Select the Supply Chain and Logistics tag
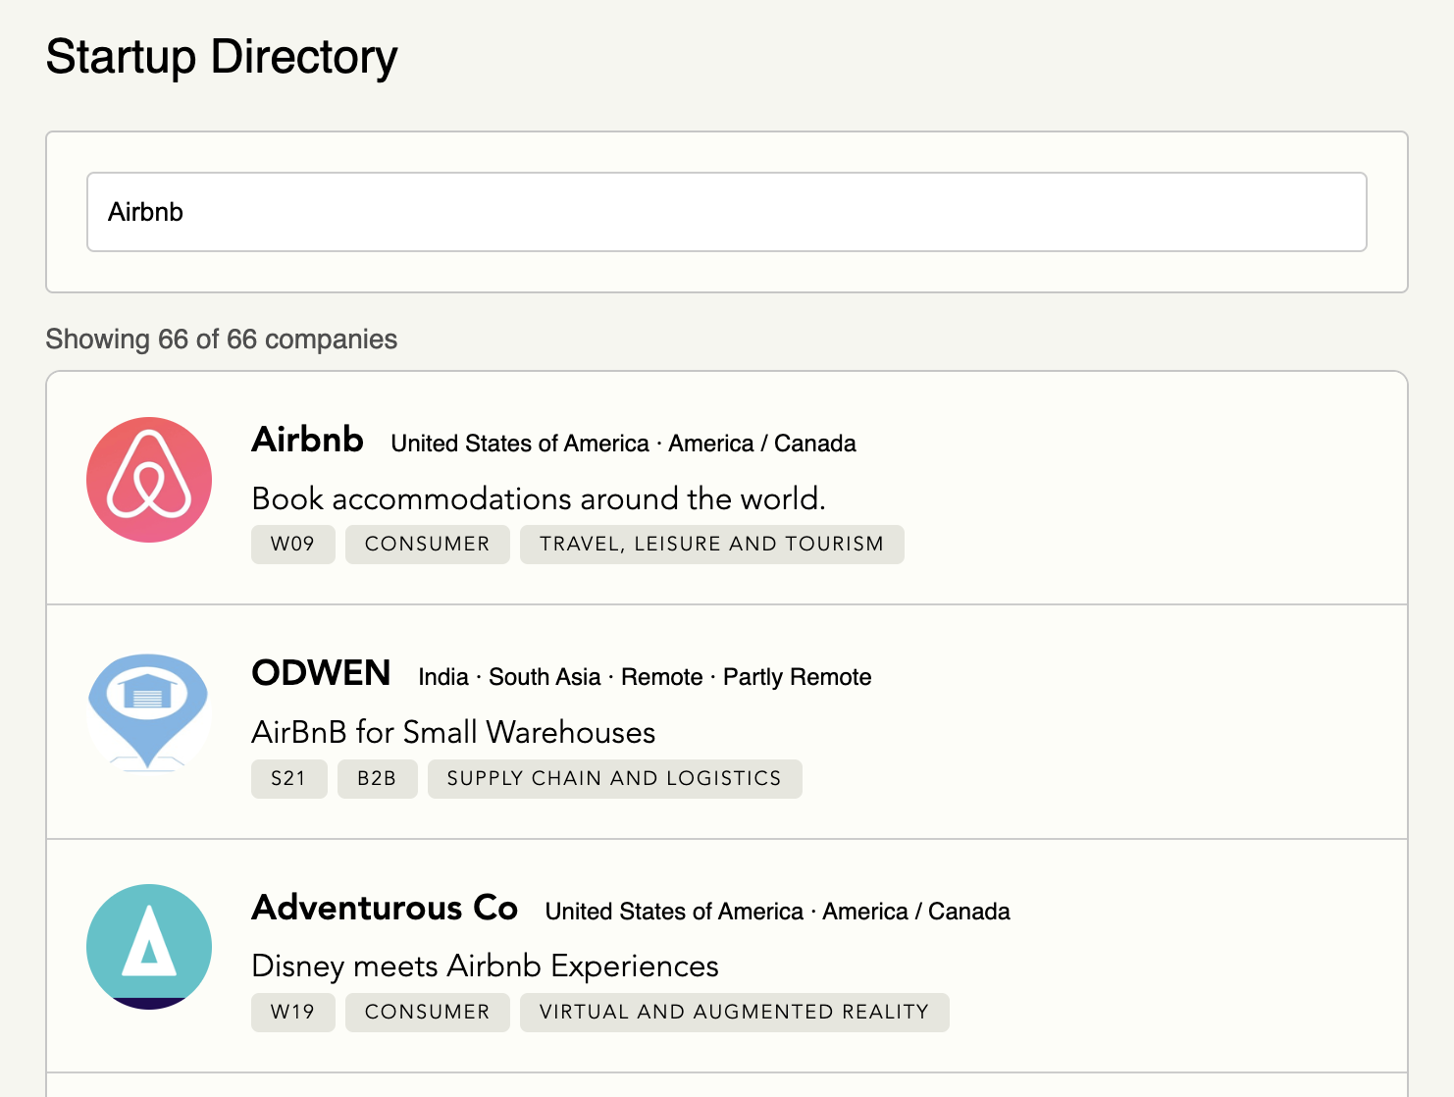This screenshot has width=1454, height=1097. click(x=615, y=779)
